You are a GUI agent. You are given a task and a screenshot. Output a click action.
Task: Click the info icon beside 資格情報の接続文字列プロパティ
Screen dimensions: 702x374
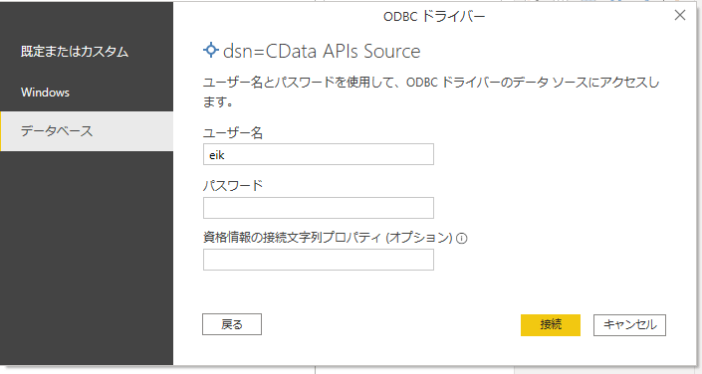pos(462,239)
